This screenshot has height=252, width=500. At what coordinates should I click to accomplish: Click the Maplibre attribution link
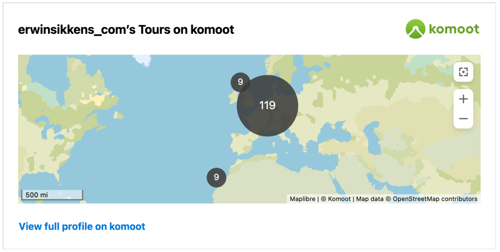(x=302, y=199)
